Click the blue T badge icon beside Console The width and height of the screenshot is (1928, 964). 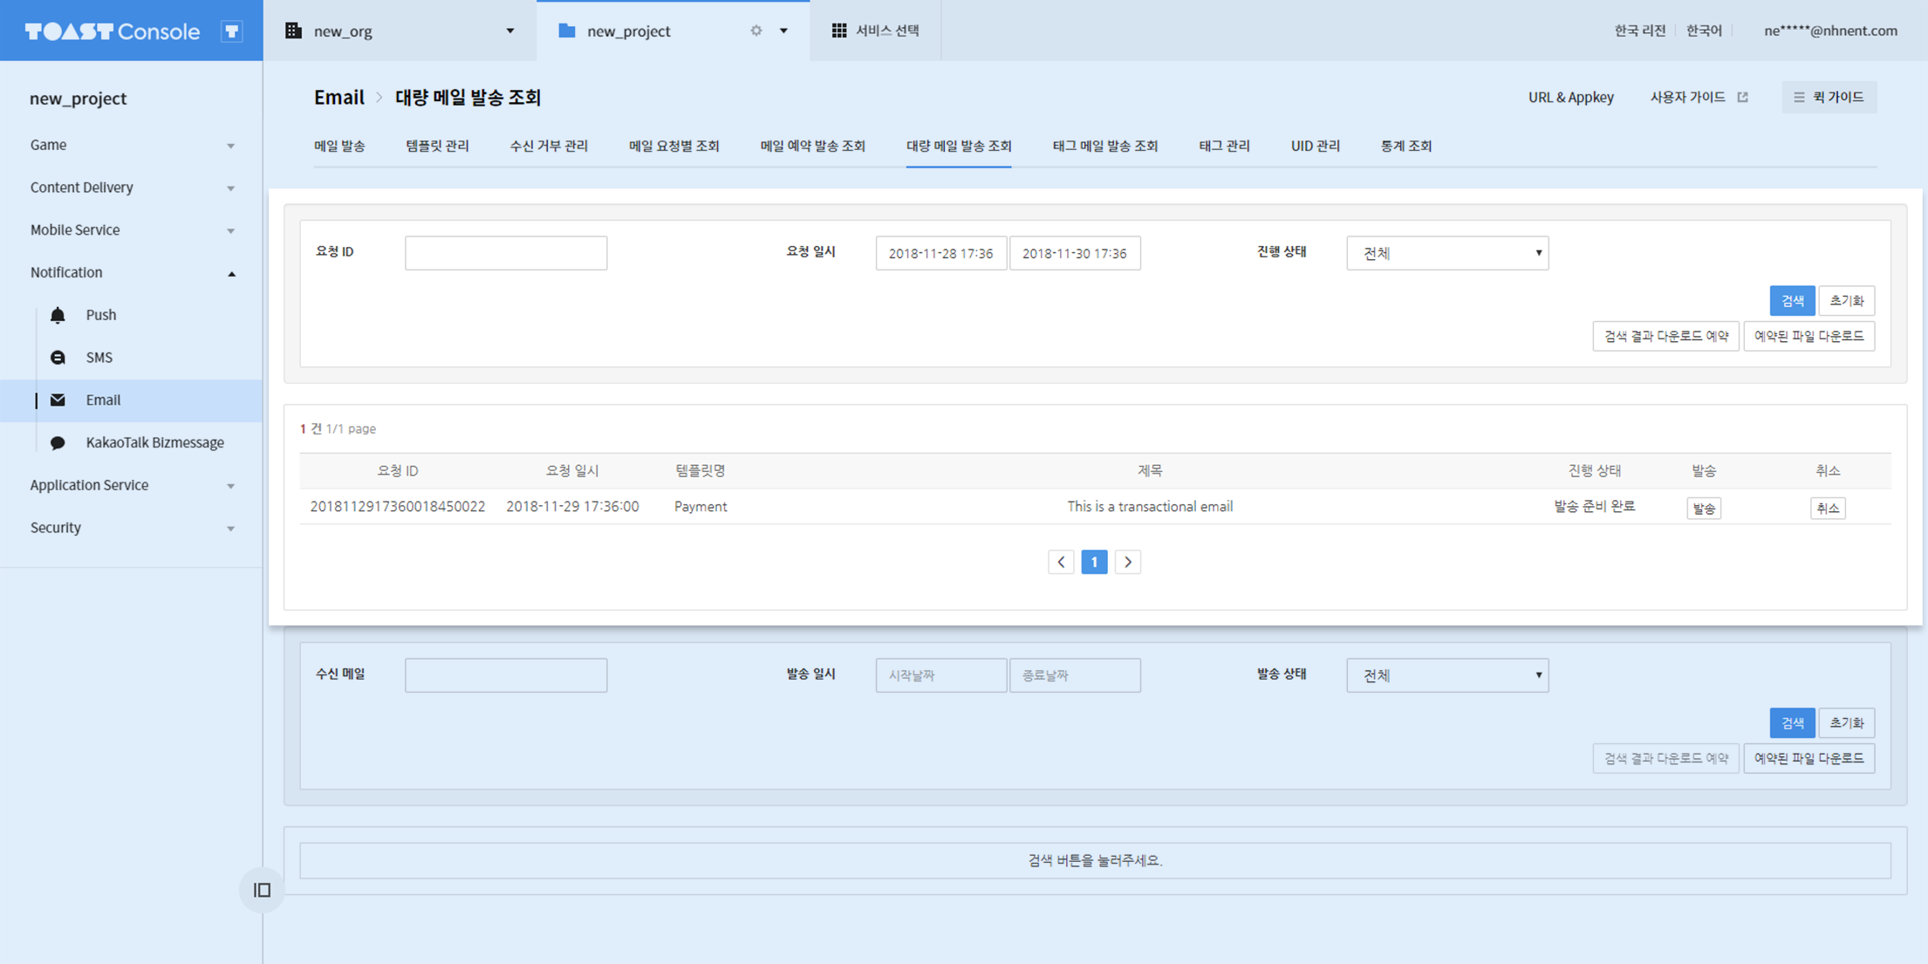231,31
